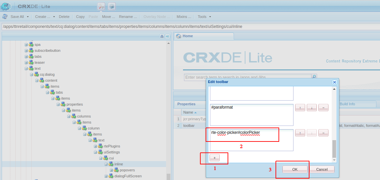Collapse the tree panel with the double-arrow icon
Image resolution: width=380 pixels, height=180 pixels.
[x=167, y=37]
